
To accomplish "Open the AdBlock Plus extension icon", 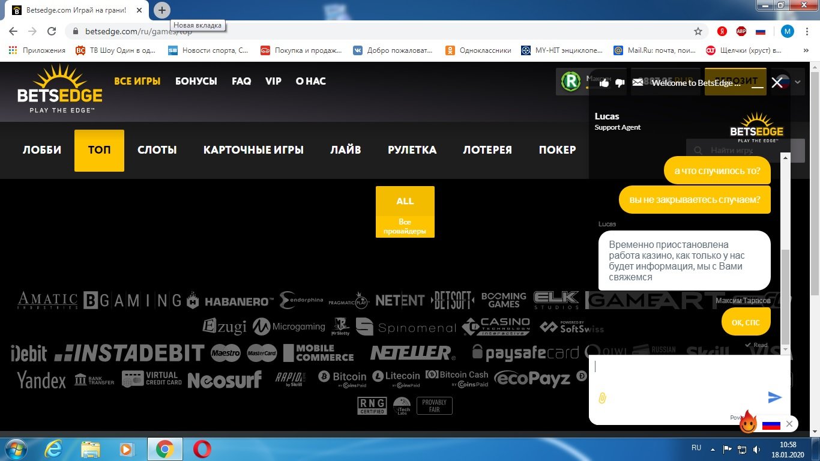I will (741, 31).
